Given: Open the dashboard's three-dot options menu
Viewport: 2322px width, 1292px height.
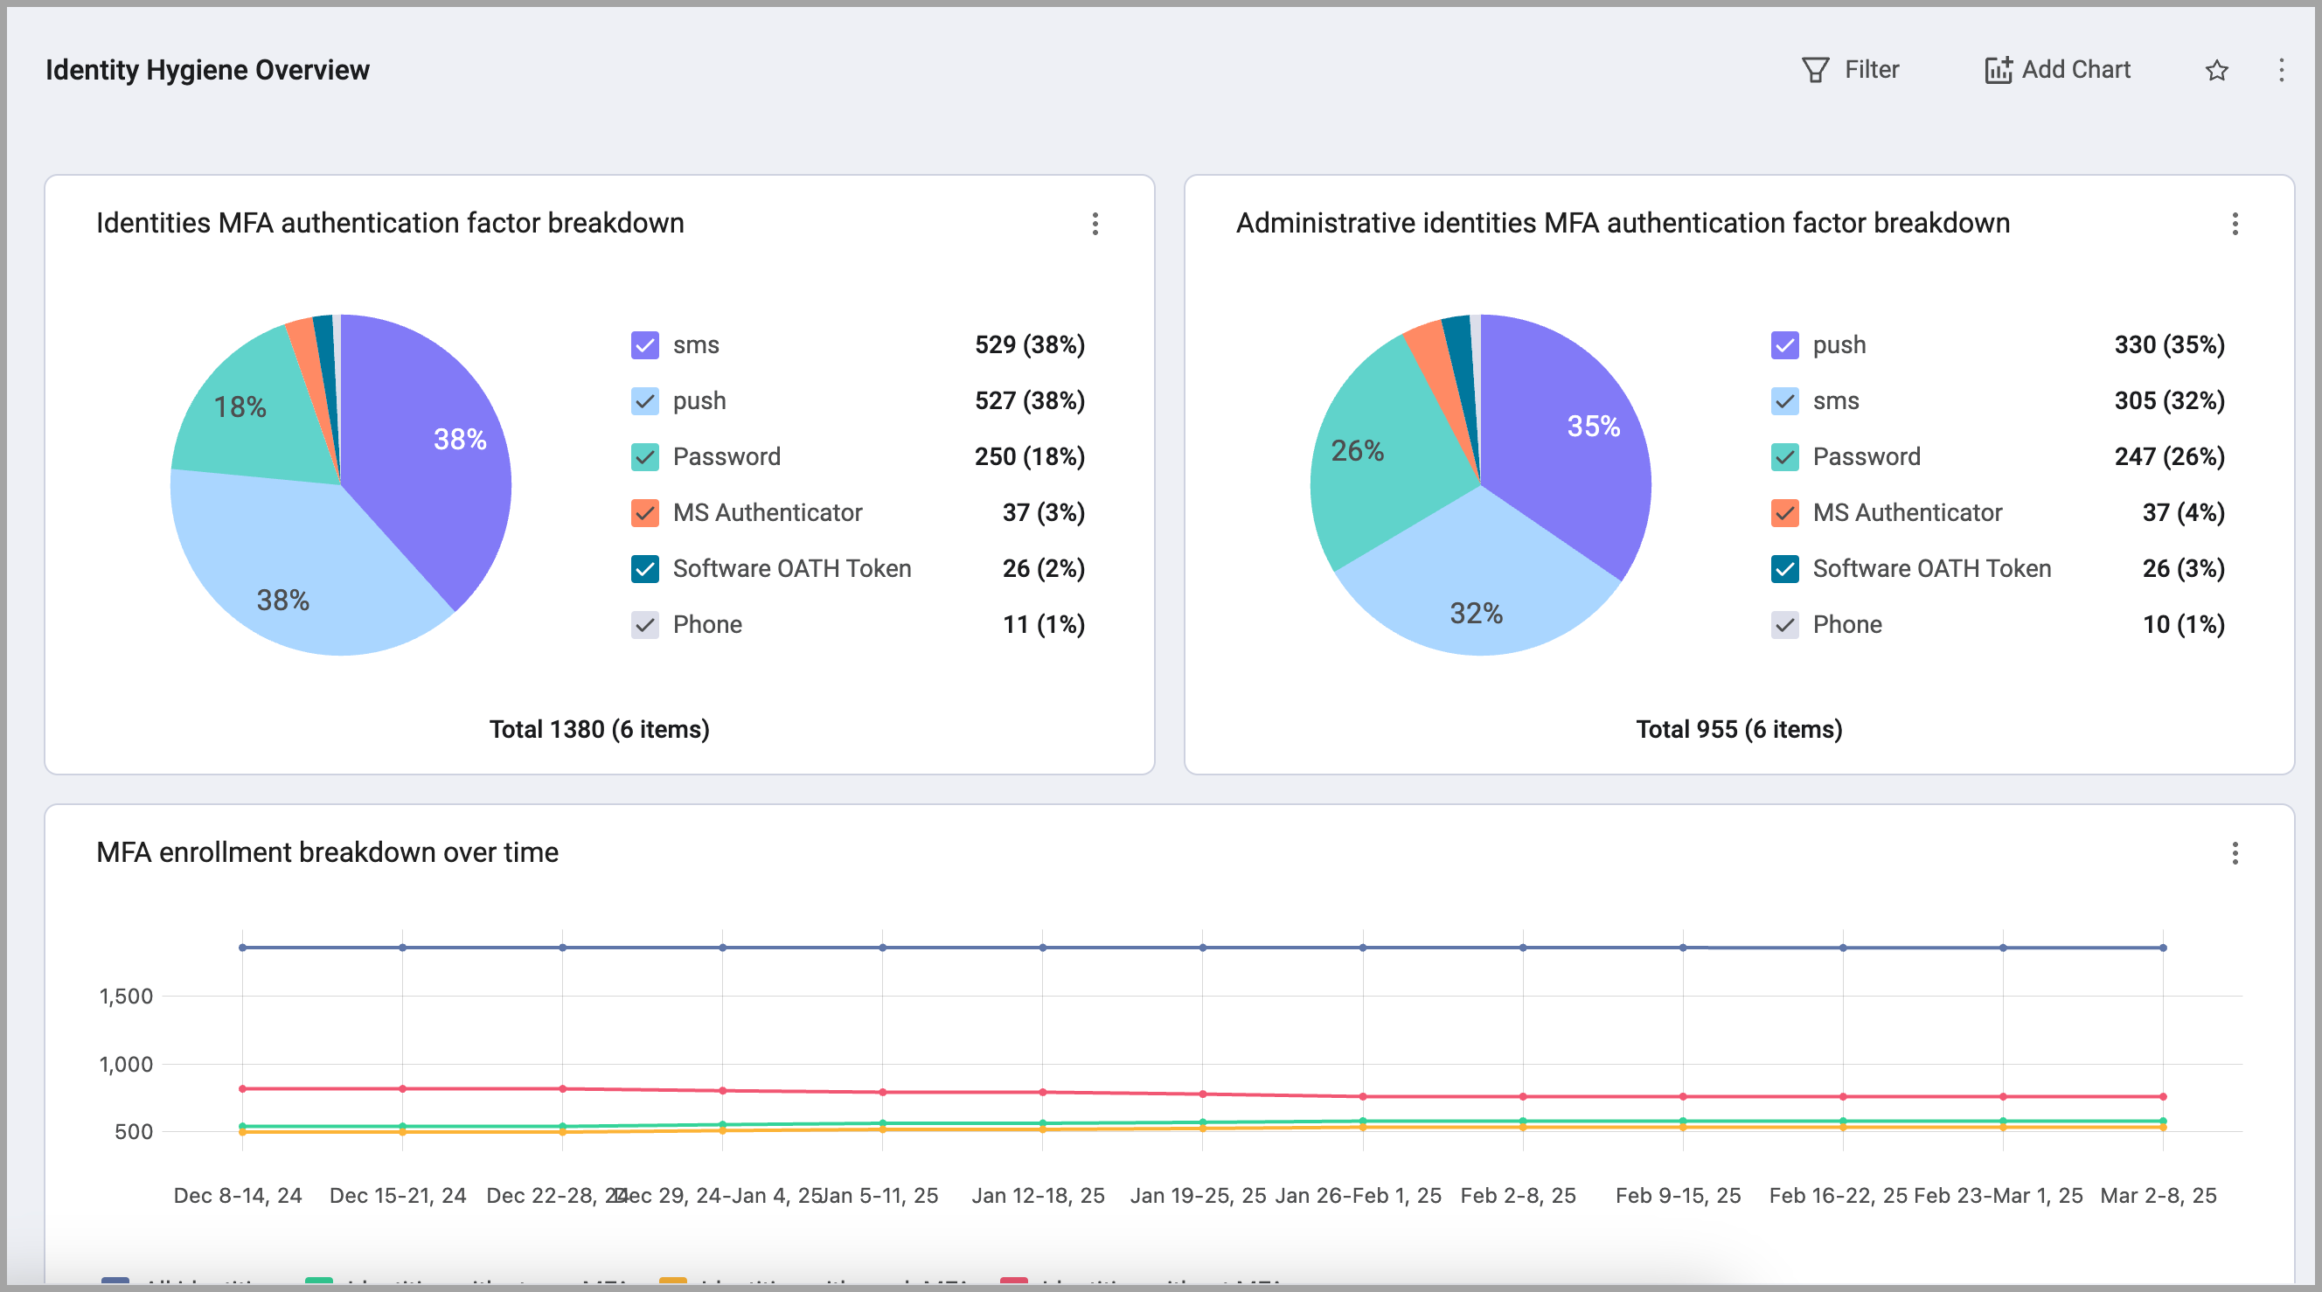Looking at the screenshot, I should click(x=2281, y=69).
